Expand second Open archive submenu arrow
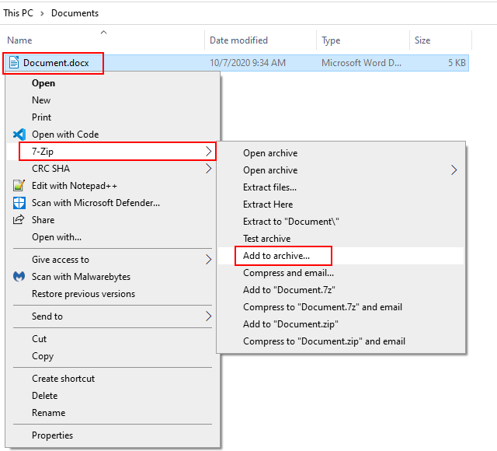This screenshot has height=451, width=497. click(x=454, y=170)
